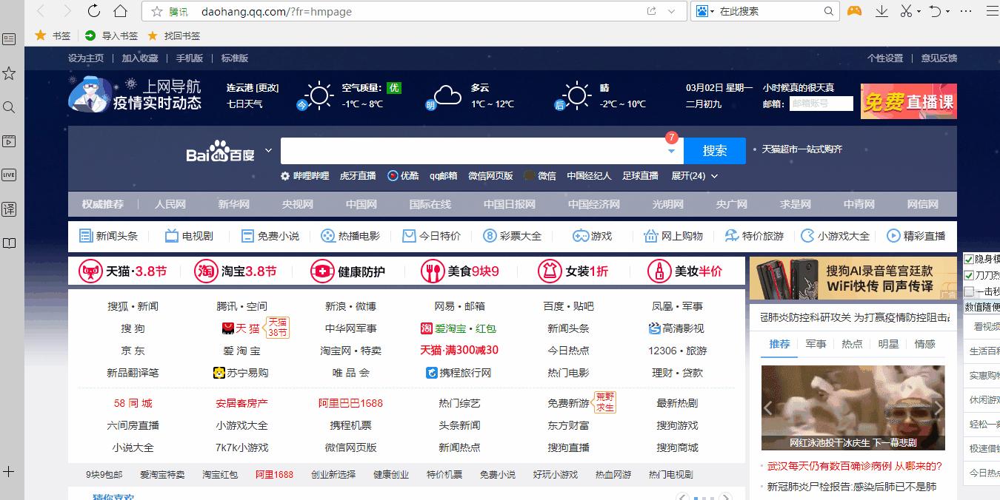Visit the 新华网 link

234,203
